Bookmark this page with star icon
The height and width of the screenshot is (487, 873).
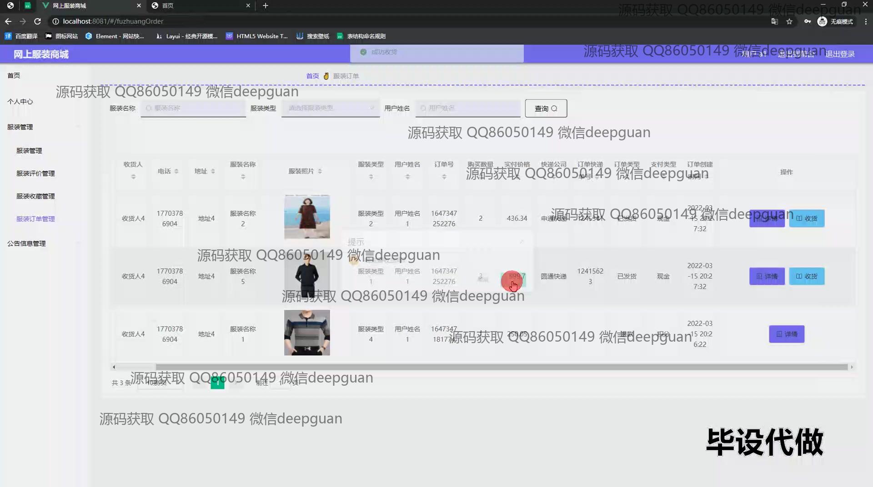tap(789, 21)
